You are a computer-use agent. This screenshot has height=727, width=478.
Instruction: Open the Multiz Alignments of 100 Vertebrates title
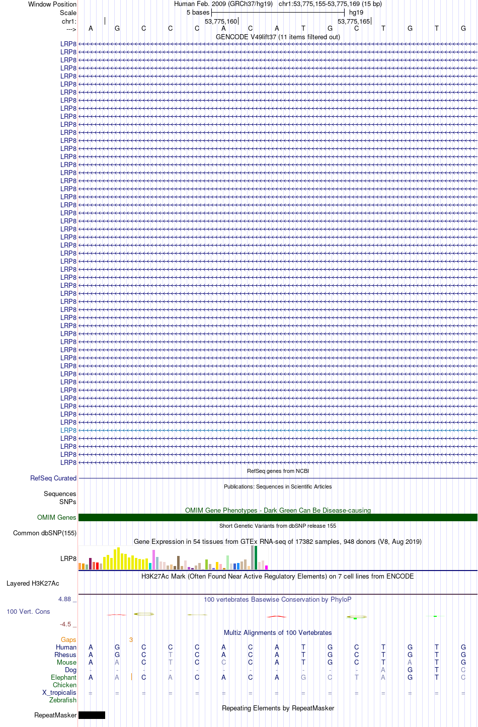point(278,633)
